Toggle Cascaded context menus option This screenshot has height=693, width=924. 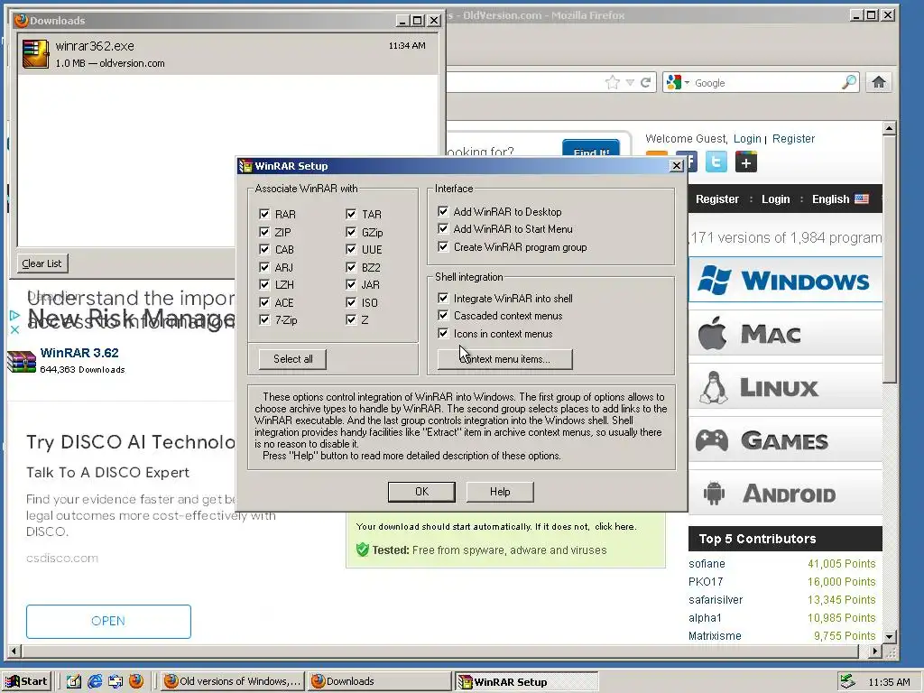(443, 315)
